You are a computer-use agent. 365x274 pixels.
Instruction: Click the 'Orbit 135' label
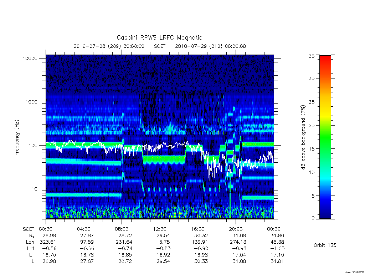pyautogui.click(x=325, y=245)
